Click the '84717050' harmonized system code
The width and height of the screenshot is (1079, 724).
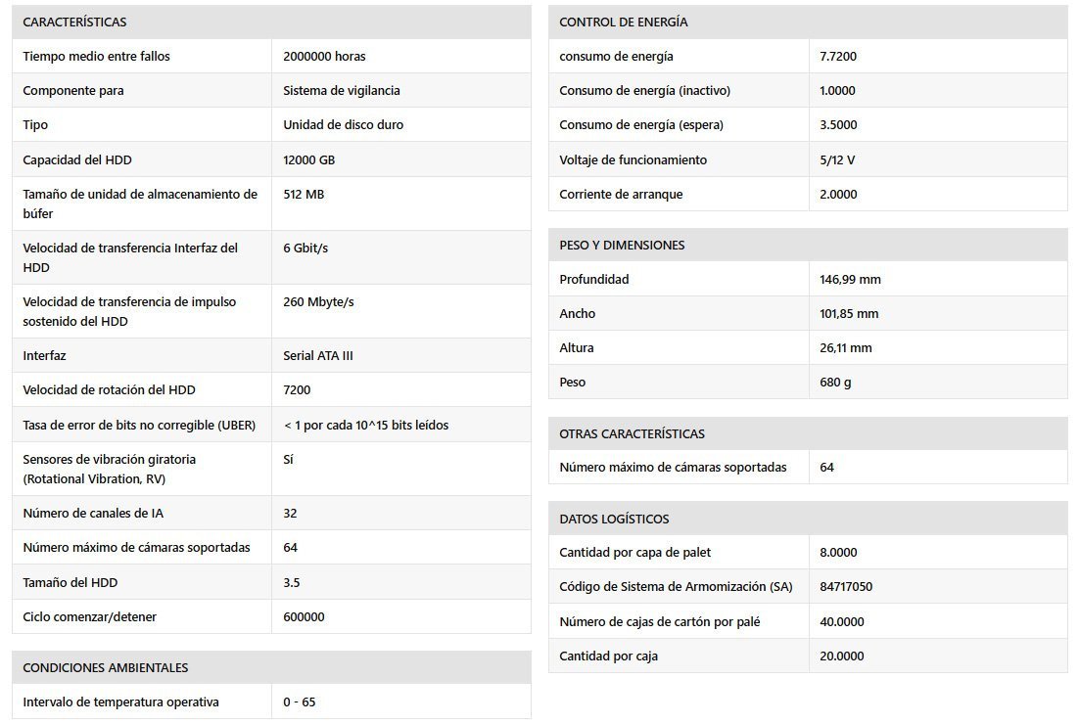846,587
